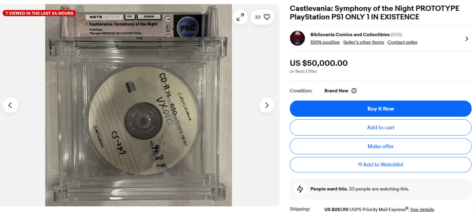The image size is (476, 214).
Task: Add the item to cart
Action: [x=381, y=128]
